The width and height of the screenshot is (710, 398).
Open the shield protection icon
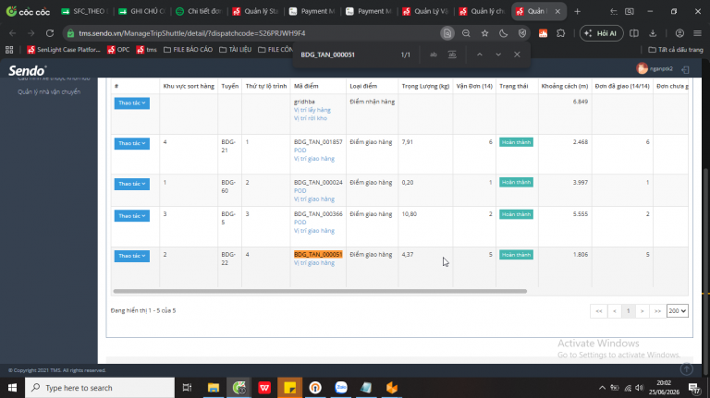click(522, 33)
